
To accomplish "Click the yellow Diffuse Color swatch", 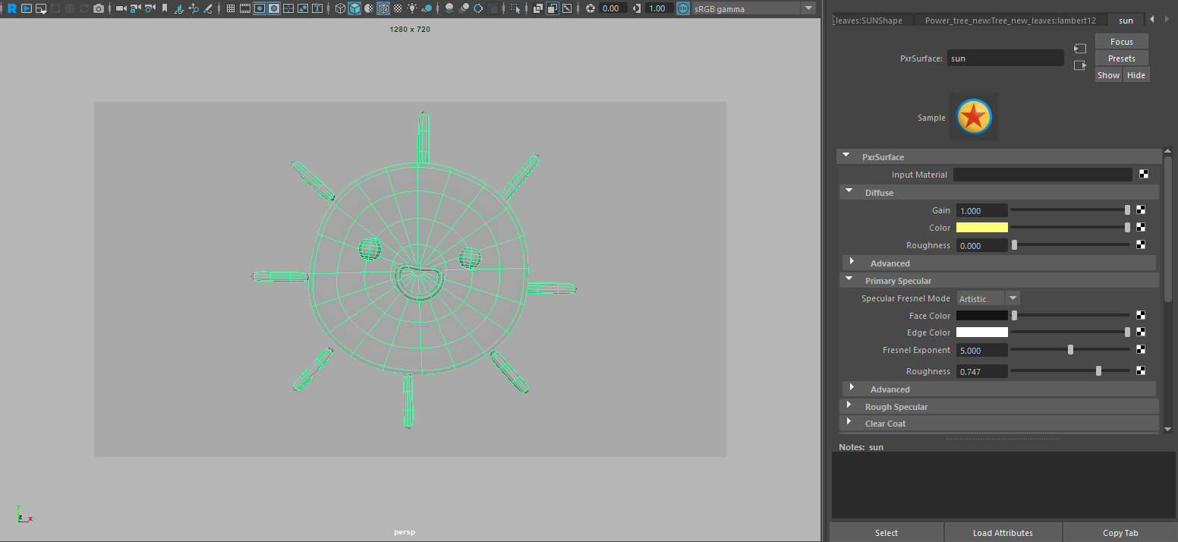I will 981,228.
